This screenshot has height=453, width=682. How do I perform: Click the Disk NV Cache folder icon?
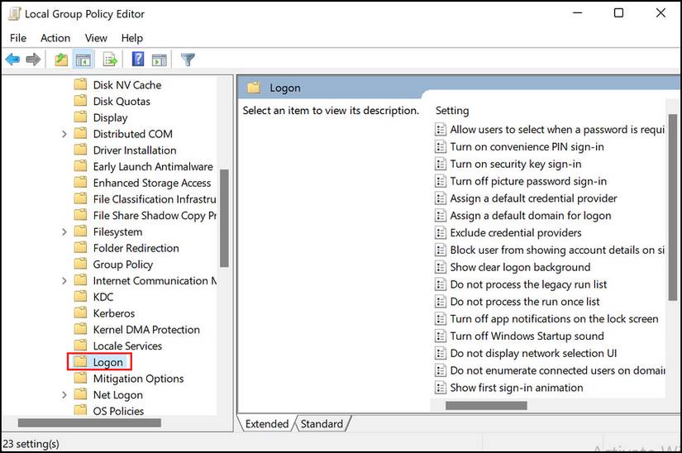pos(80,84)
